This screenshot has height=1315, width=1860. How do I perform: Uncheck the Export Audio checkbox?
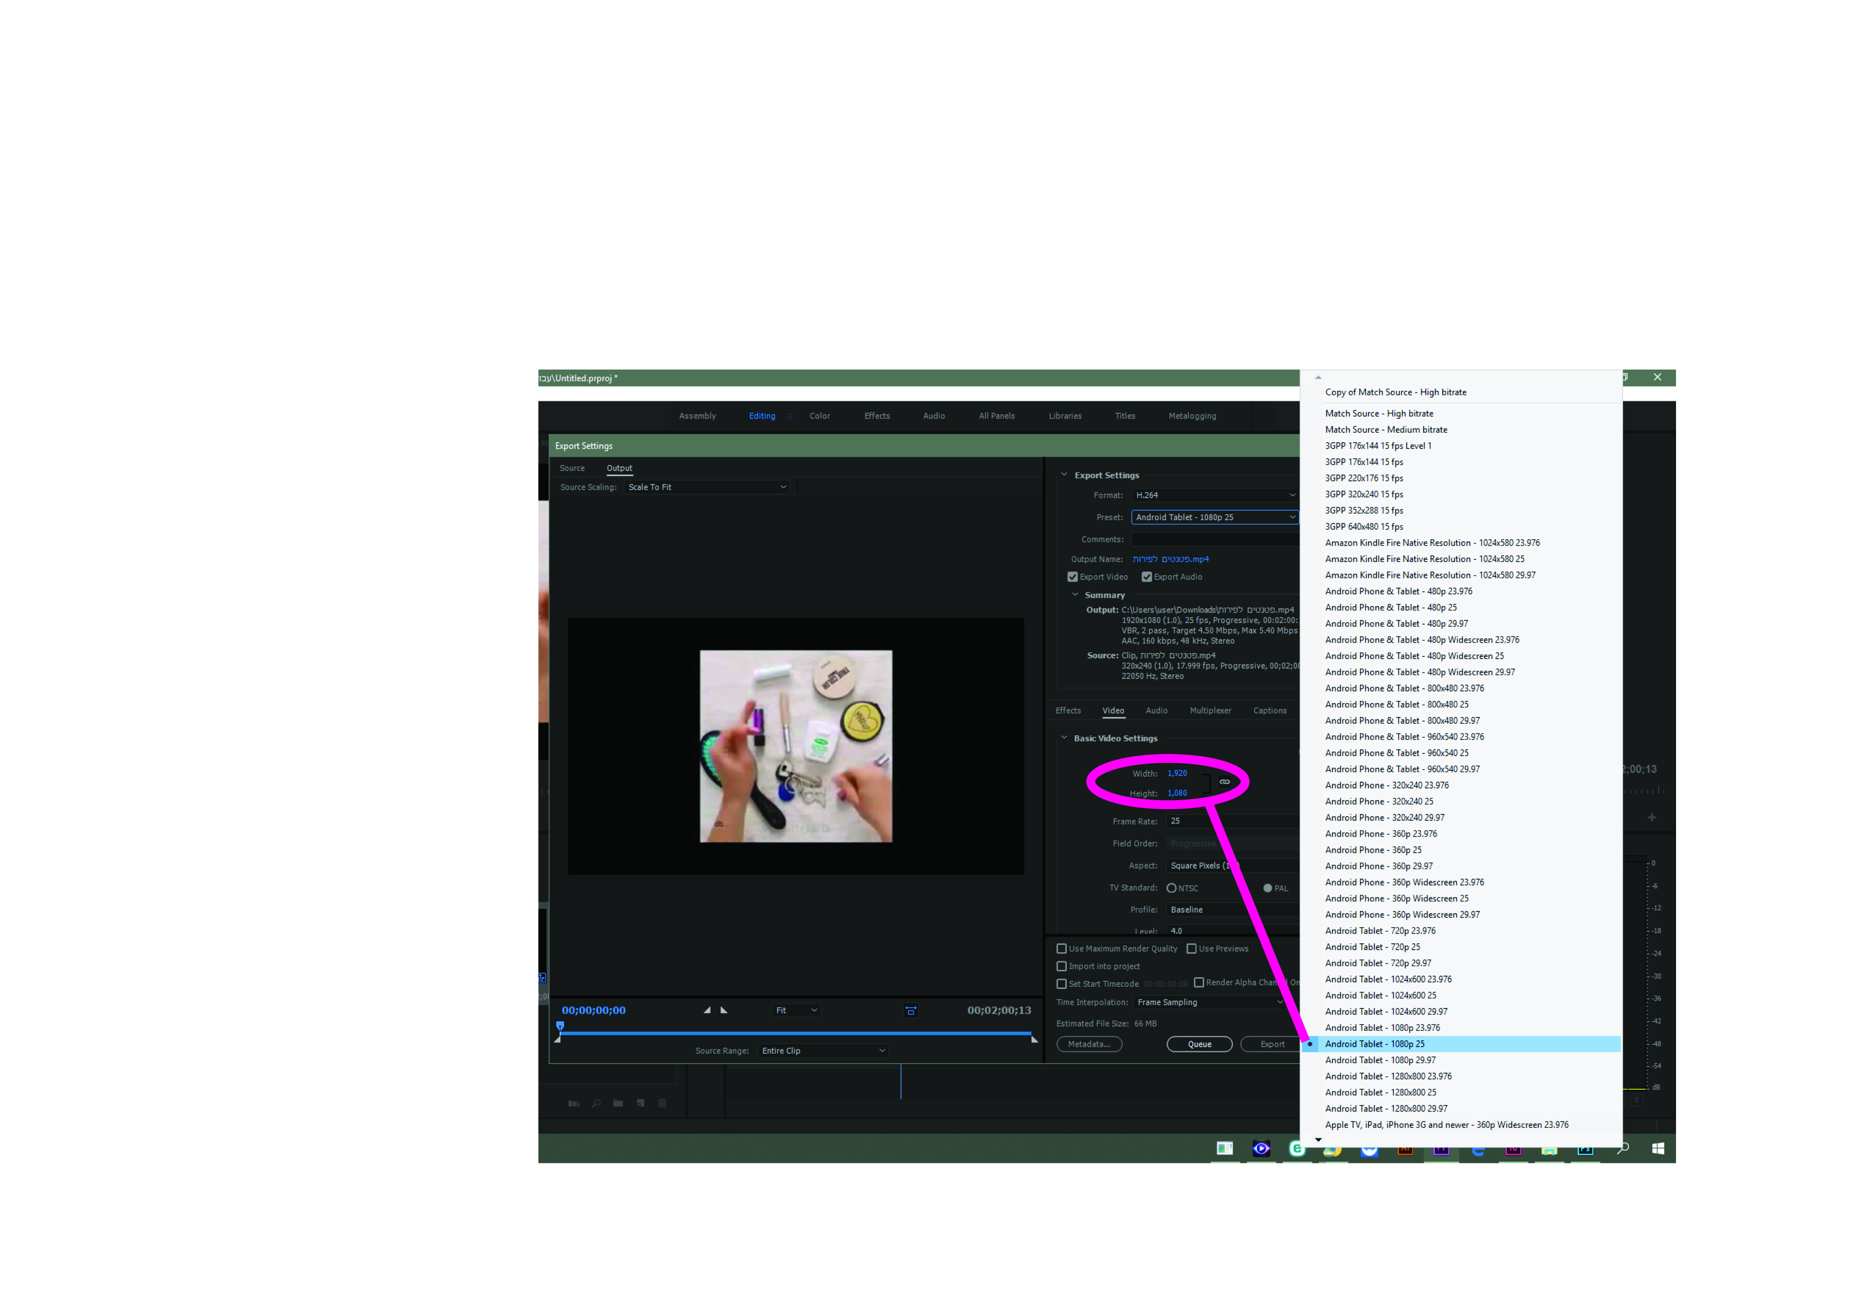coord(1146,577)
